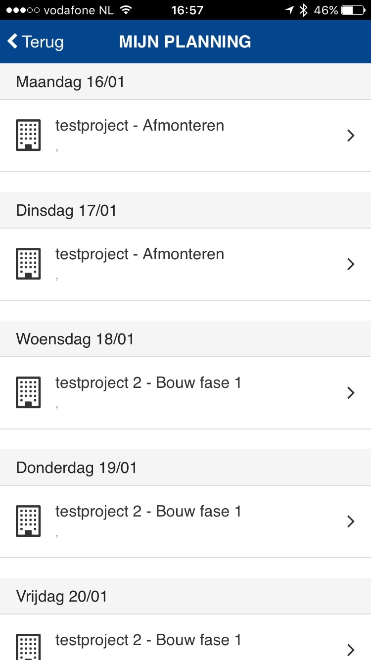
Task: Open Donderdag entry via its right chevron
Action: (x=351, y=521)
